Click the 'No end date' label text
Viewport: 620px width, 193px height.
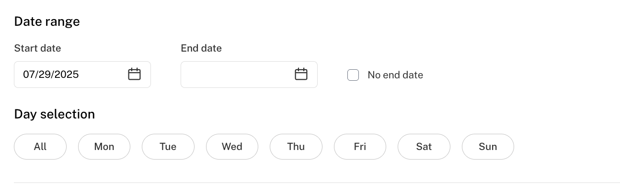pos(395,75)
